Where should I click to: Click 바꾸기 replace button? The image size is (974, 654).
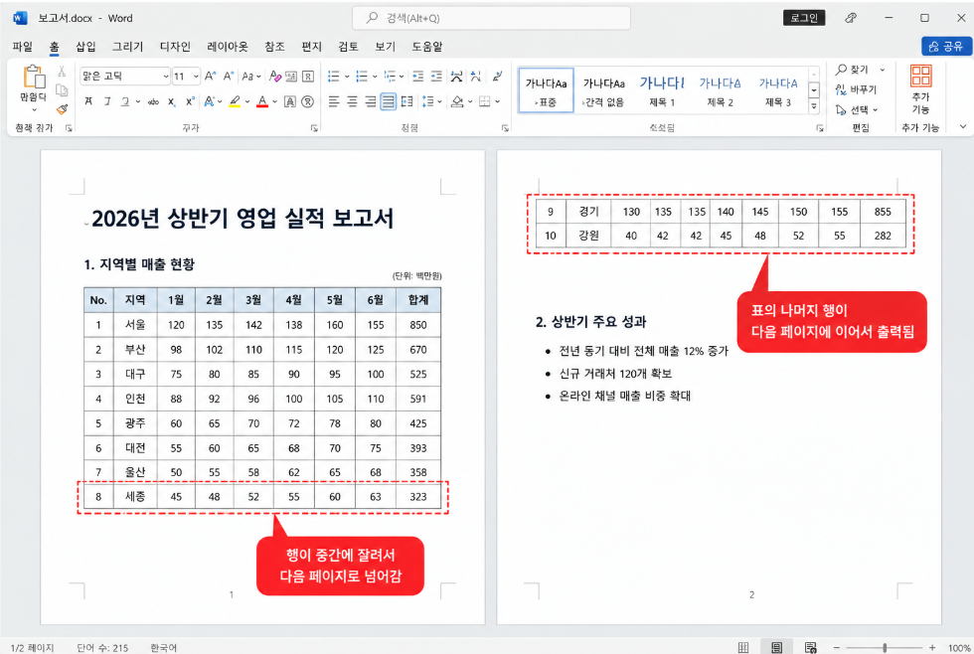[856, 89]
